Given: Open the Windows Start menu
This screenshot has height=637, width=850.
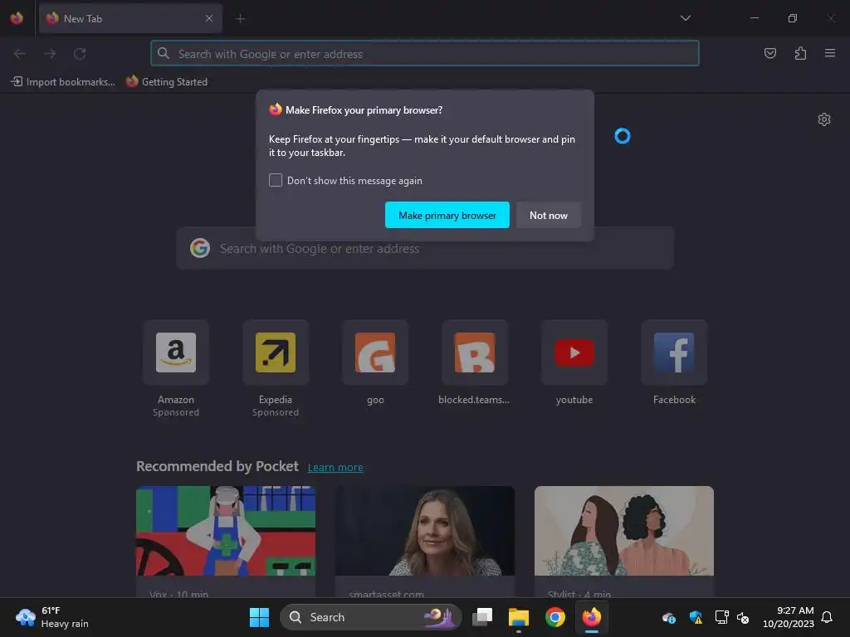Looking at the screenshot, I should (x=259, y=617).
